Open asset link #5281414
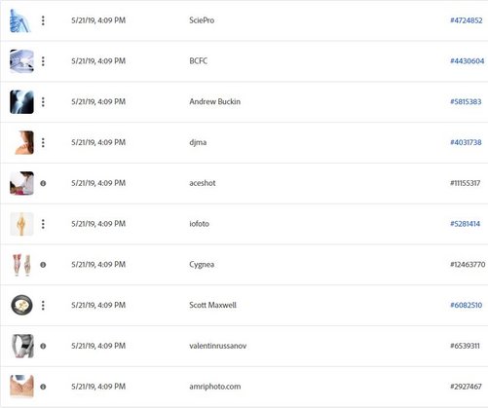The height and width of the screenshot is (408, 488). (x=465, y=224)
